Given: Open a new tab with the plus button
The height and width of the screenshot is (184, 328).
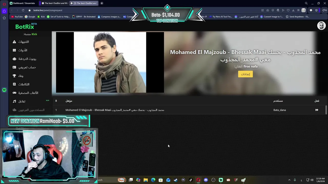Looking at the screenshot, I should coord(102,3).
